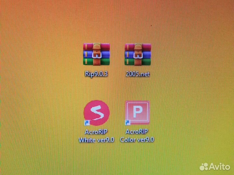Open the AcroRIP White ver9.0 shortcut icon
Screen dimensions: 234x175
[x=97, y=113]
